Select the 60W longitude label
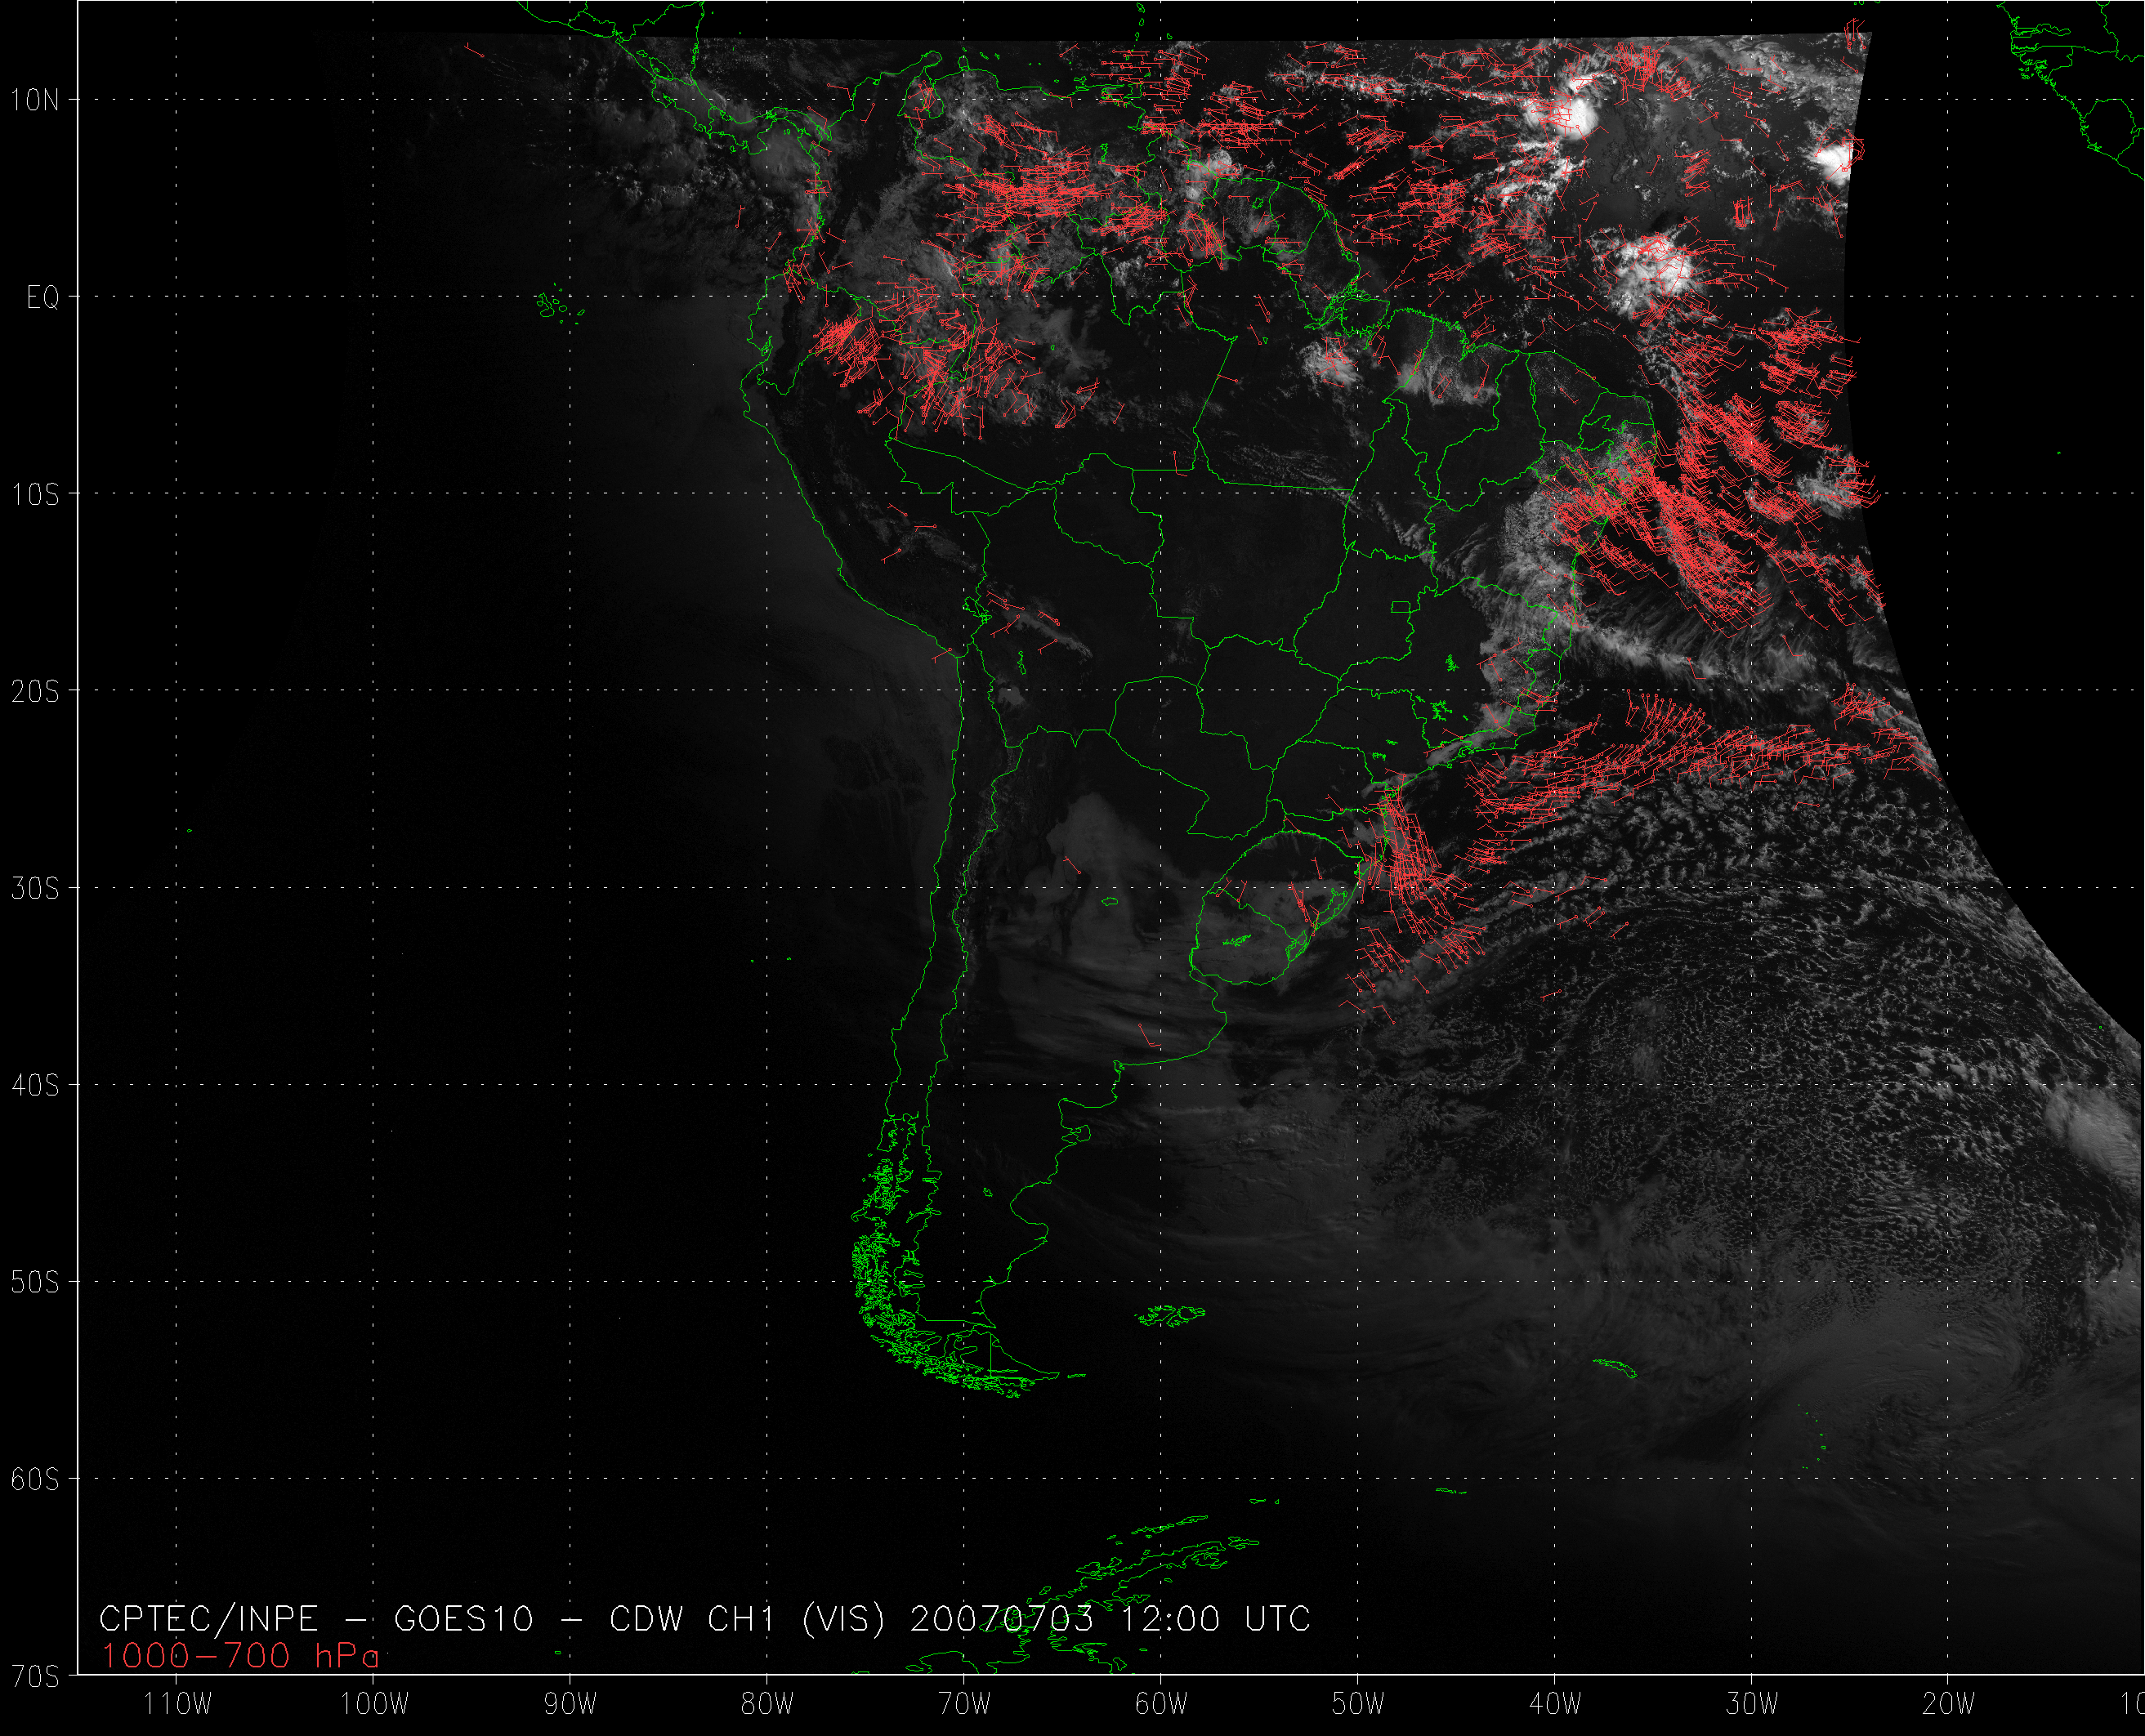2145x1736 pixels. [1161, 1705]
